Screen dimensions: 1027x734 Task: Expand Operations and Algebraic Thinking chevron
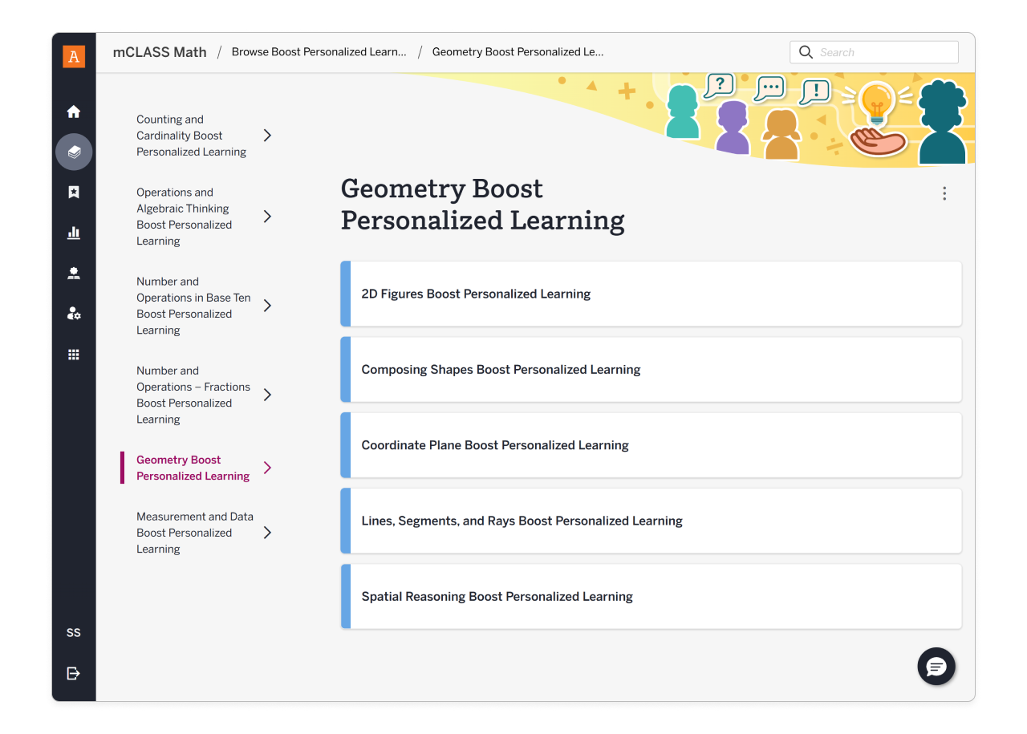pyautogui.click(x=268, y=216)
